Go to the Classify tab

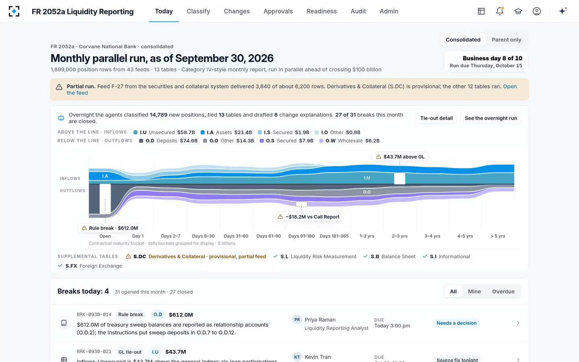pos(198,11)
